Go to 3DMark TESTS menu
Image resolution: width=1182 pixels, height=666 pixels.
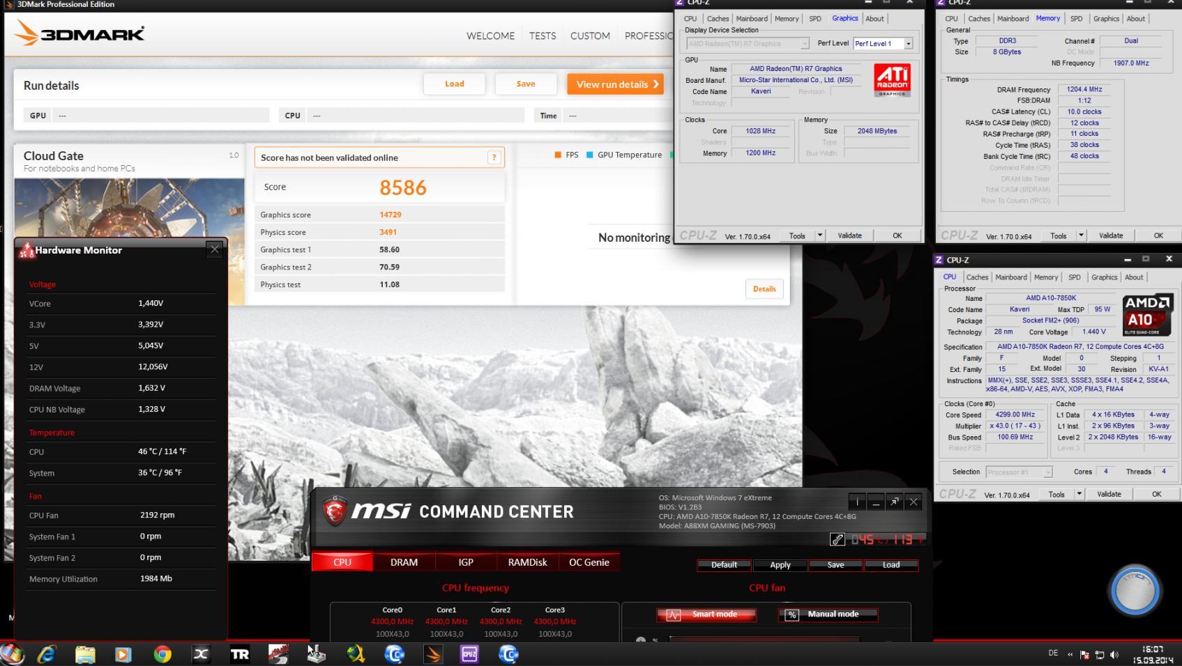(x=543, y=36)
